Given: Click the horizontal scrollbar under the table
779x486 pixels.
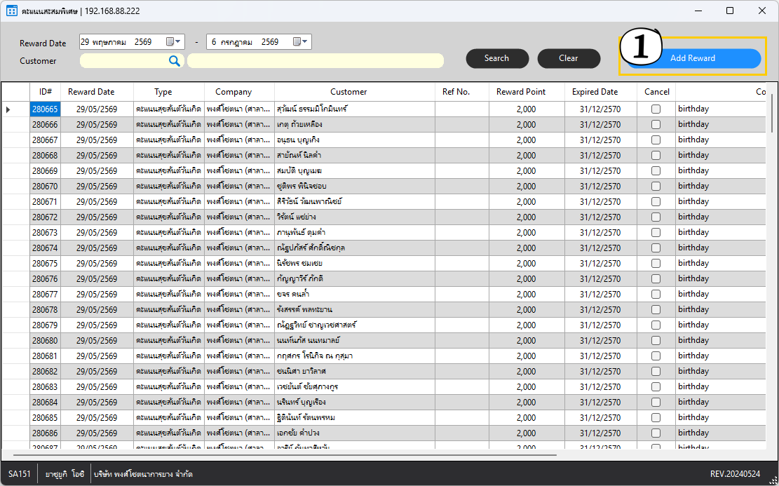Looking at the screenshot, I should pos(285,454).
